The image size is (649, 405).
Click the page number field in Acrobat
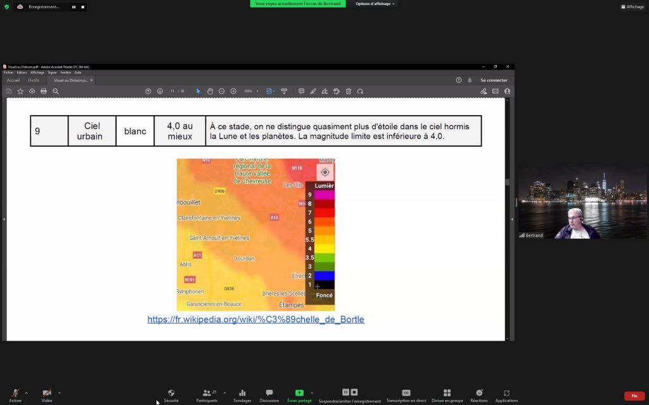[172, 91]
